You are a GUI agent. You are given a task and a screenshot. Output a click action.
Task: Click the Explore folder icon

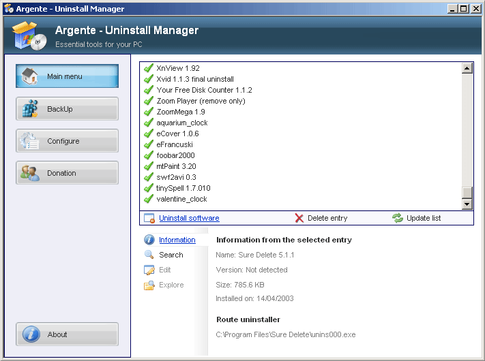149,285
